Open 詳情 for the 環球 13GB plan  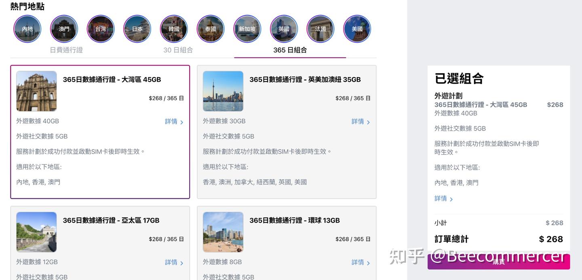pyautogui.click(x=361, y=263)
